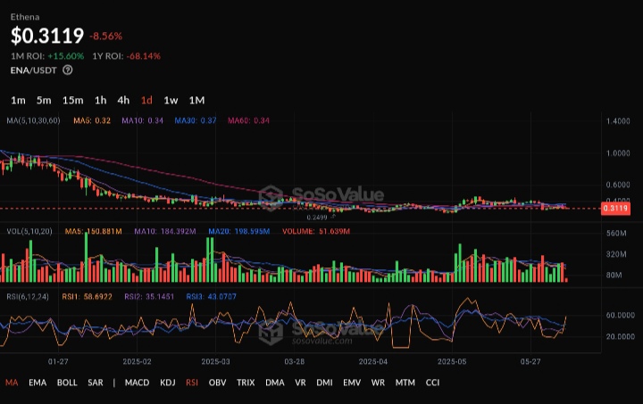Click the help icon beside ENA/USDT

pos(68,70)
